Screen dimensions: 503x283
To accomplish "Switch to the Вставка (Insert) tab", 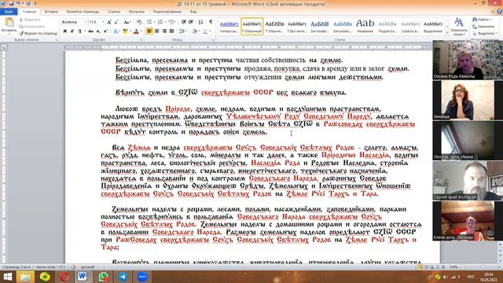I will 51,12.
